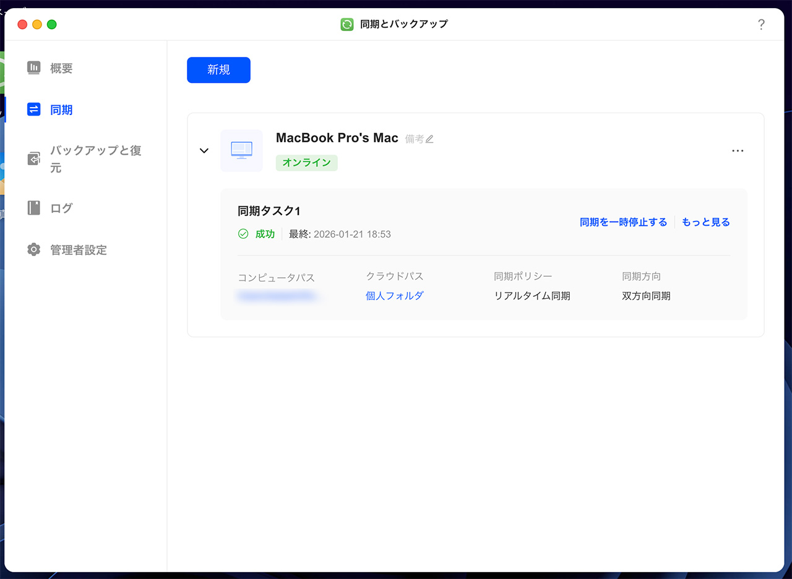This screenshot has width=792, height=579.
Task: Collapse the MacBook Pro's Mac device details
Action: (x=204, y=150)
